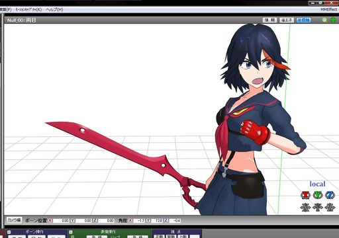Toggle the local coordinate mode label
The width and height of the screenshot is (339, 238).
(x=317, y=184)
